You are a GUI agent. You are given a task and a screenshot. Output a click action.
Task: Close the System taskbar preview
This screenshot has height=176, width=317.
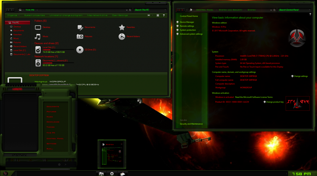tap(121, 144)
